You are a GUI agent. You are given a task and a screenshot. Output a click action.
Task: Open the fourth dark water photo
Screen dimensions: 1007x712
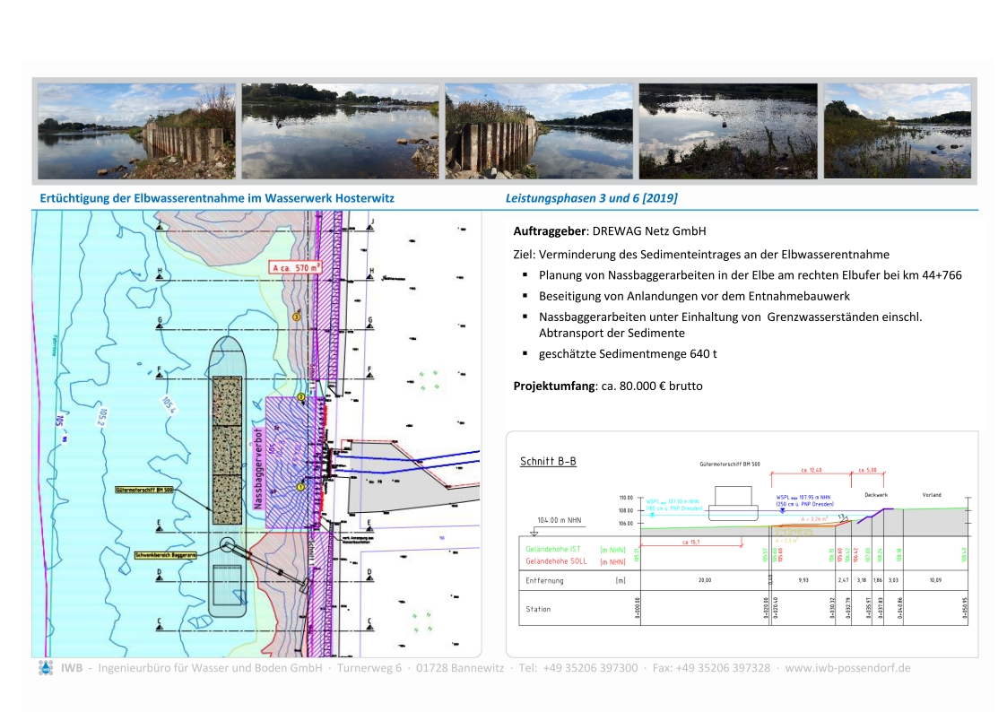[727, 131]
